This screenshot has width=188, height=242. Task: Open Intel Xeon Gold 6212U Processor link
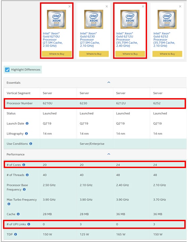point(127,40)
